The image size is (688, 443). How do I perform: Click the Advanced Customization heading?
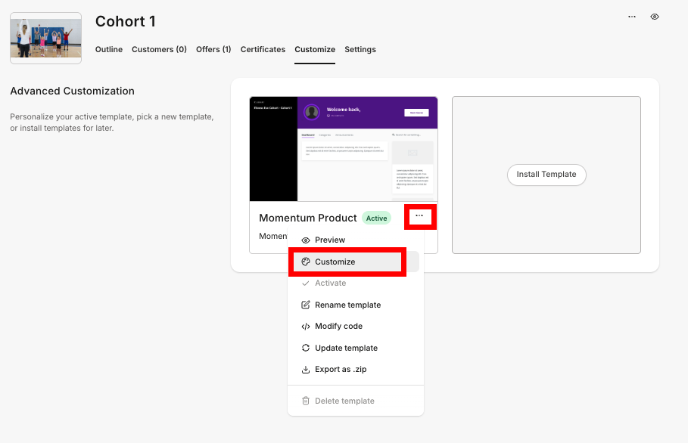[73, 91]
